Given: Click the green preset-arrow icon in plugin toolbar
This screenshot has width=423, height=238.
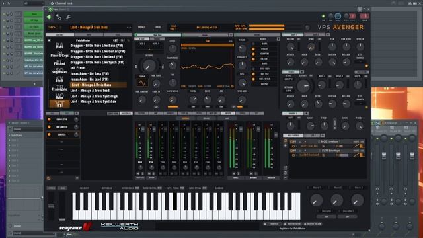Looking at the screenshot, I should pyautogui.click(x=49, y=17).
